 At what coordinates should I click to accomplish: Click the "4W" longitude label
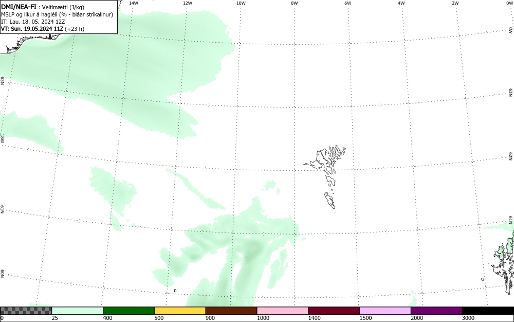(x=401, y=3)
